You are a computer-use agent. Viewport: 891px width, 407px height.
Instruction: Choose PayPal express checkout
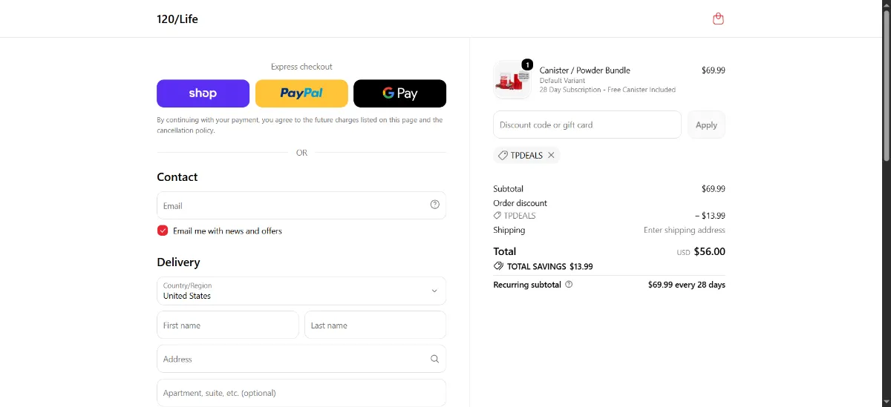pyautogui.click(x=301, y=93)
